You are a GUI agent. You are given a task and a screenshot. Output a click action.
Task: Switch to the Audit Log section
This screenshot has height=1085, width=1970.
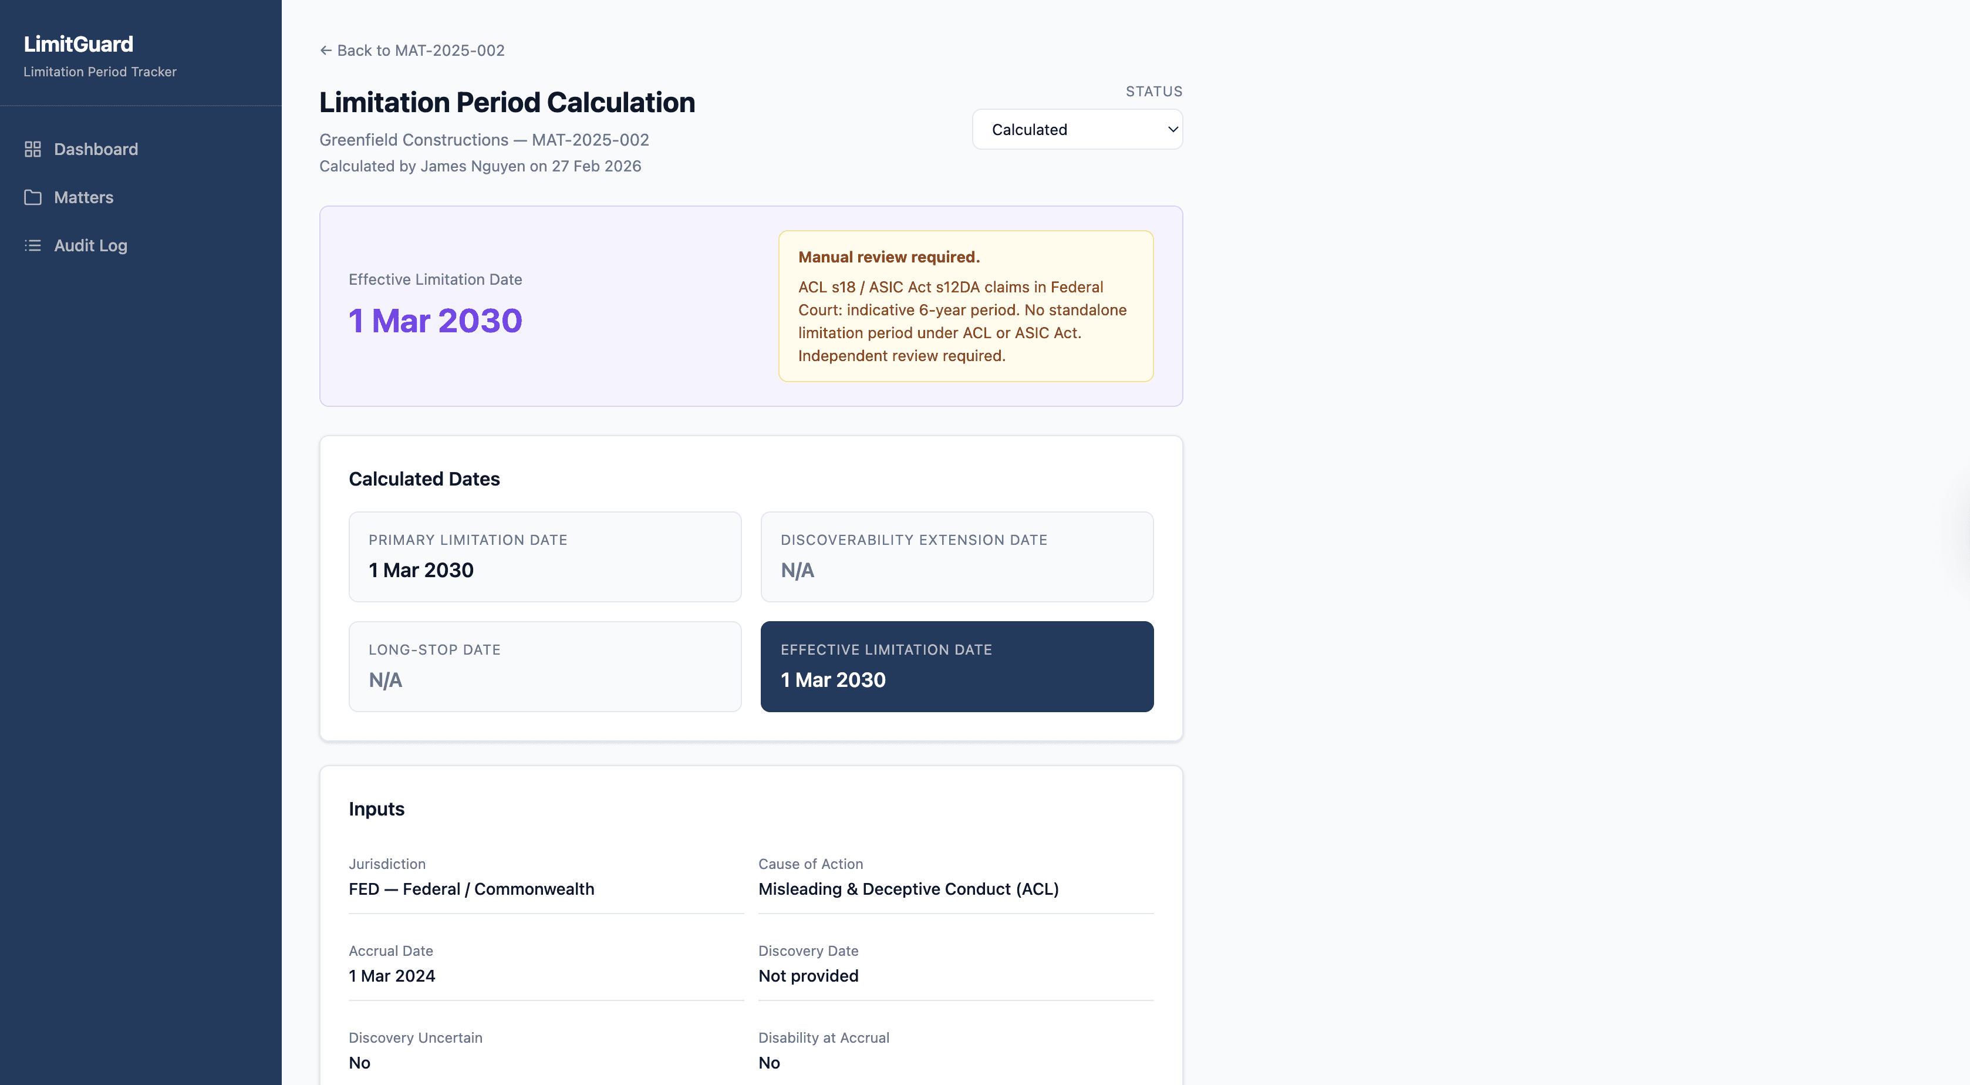coord(90,245)
